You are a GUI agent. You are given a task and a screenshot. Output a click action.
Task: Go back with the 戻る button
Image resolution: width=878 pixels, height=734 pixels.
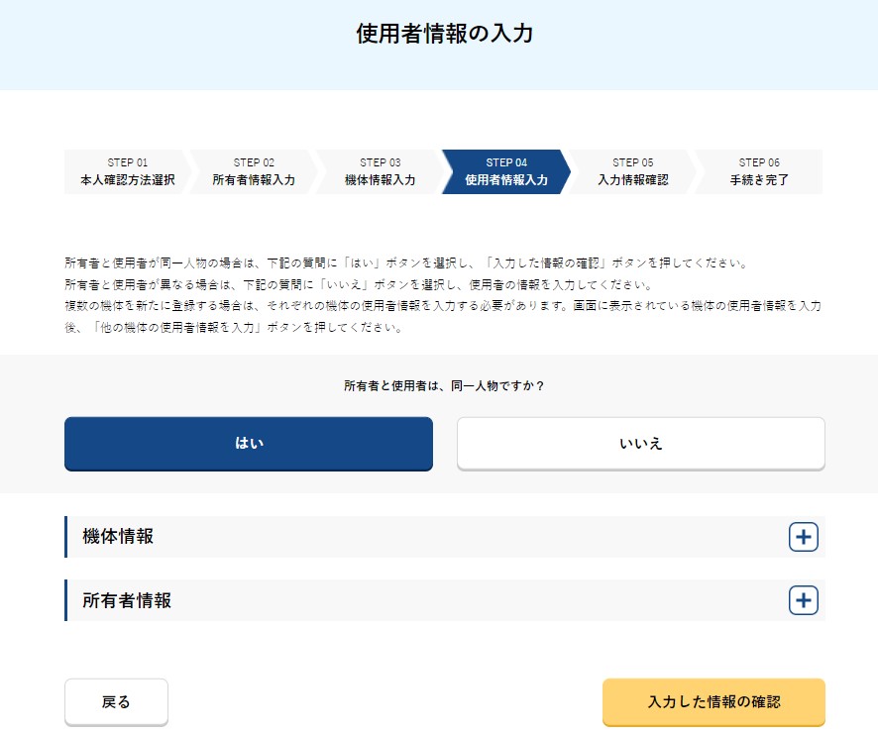[117, 702]
